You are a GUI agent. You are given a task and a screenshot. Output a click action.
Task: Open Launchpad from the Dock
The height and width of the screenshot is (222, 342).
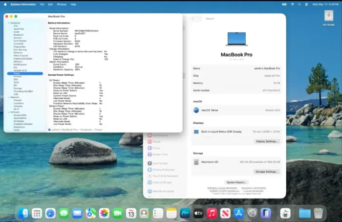click(37, 213)
